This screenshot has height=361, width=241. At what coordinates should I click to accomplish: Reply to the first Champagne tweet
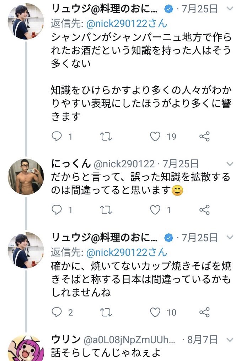pos(57,136)
